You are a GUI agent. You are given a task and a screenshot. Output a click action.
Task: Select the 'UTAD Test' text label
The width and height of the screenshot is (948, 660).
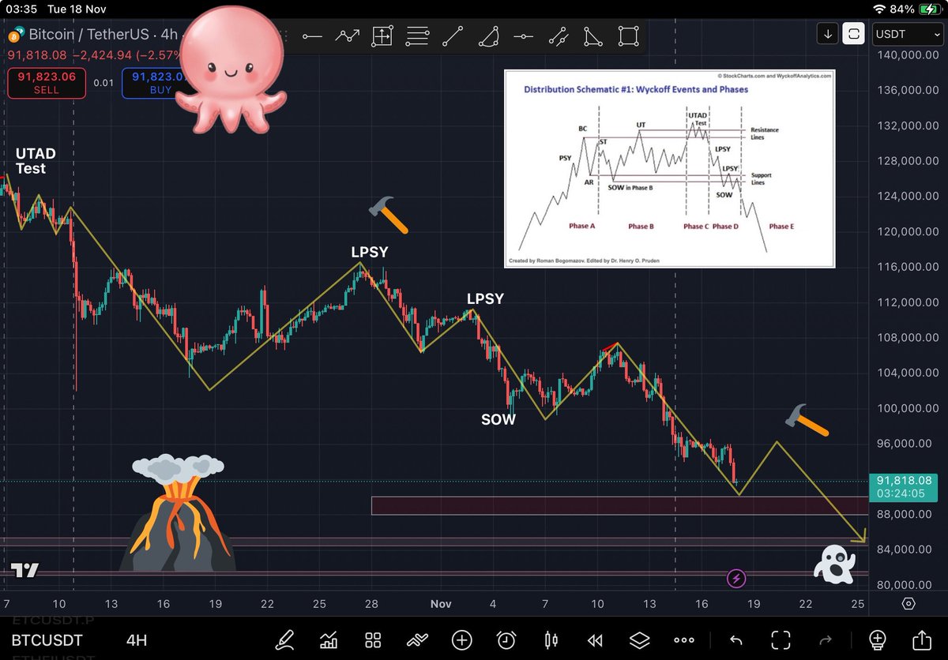[x=36, y=161]
